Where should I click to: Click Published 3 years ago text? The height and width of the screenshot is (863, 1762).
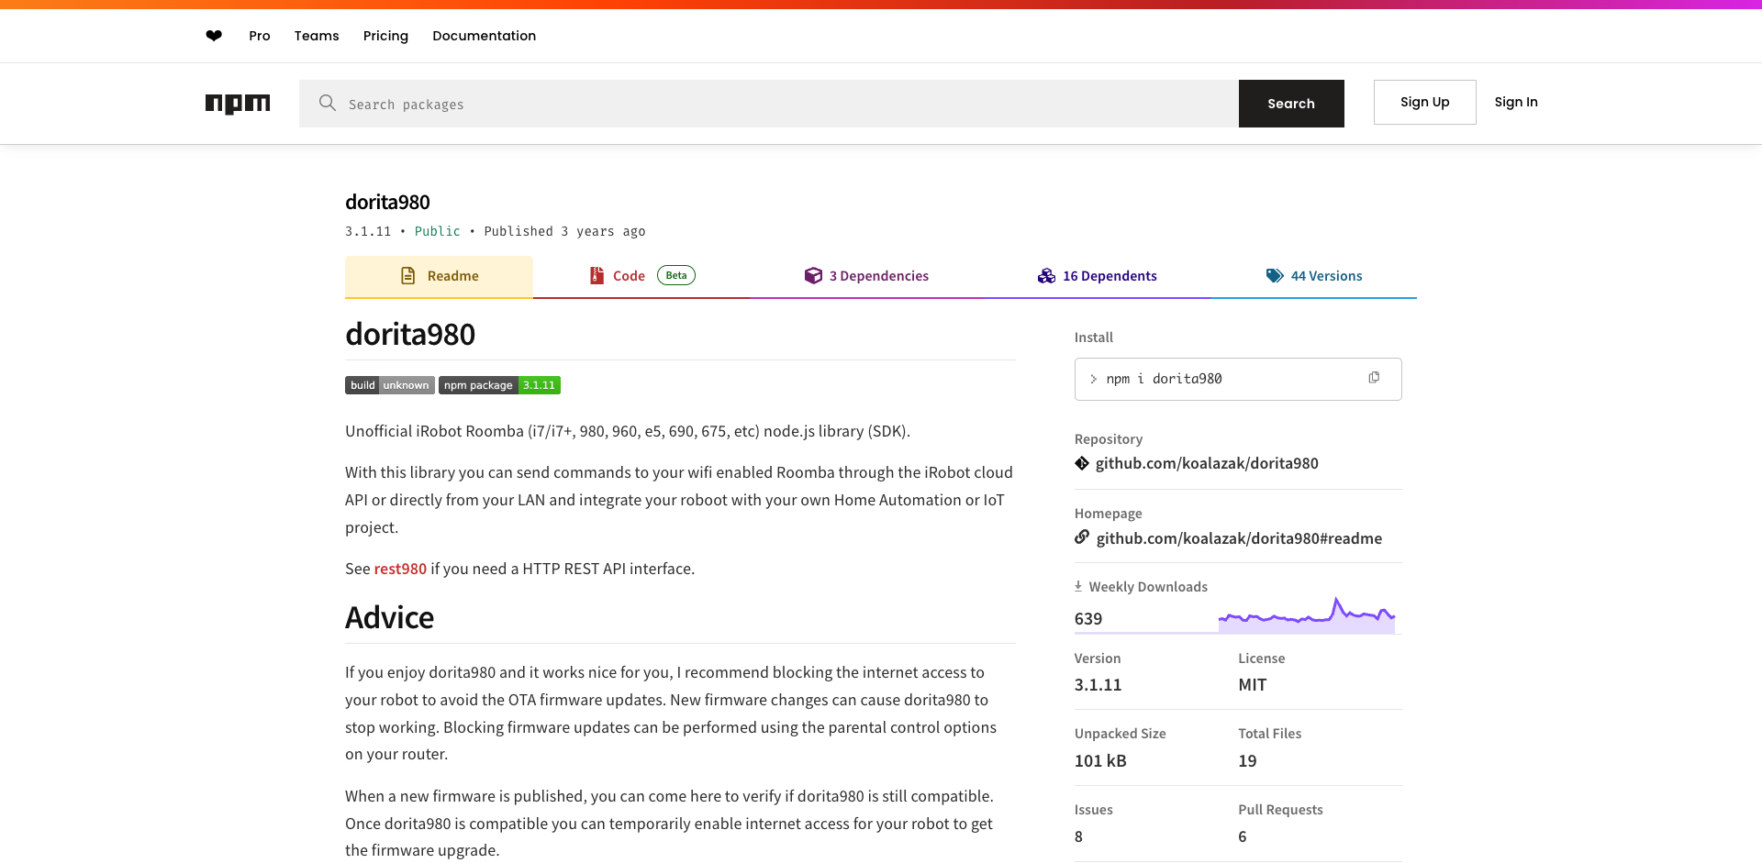(x=564, y=231)
